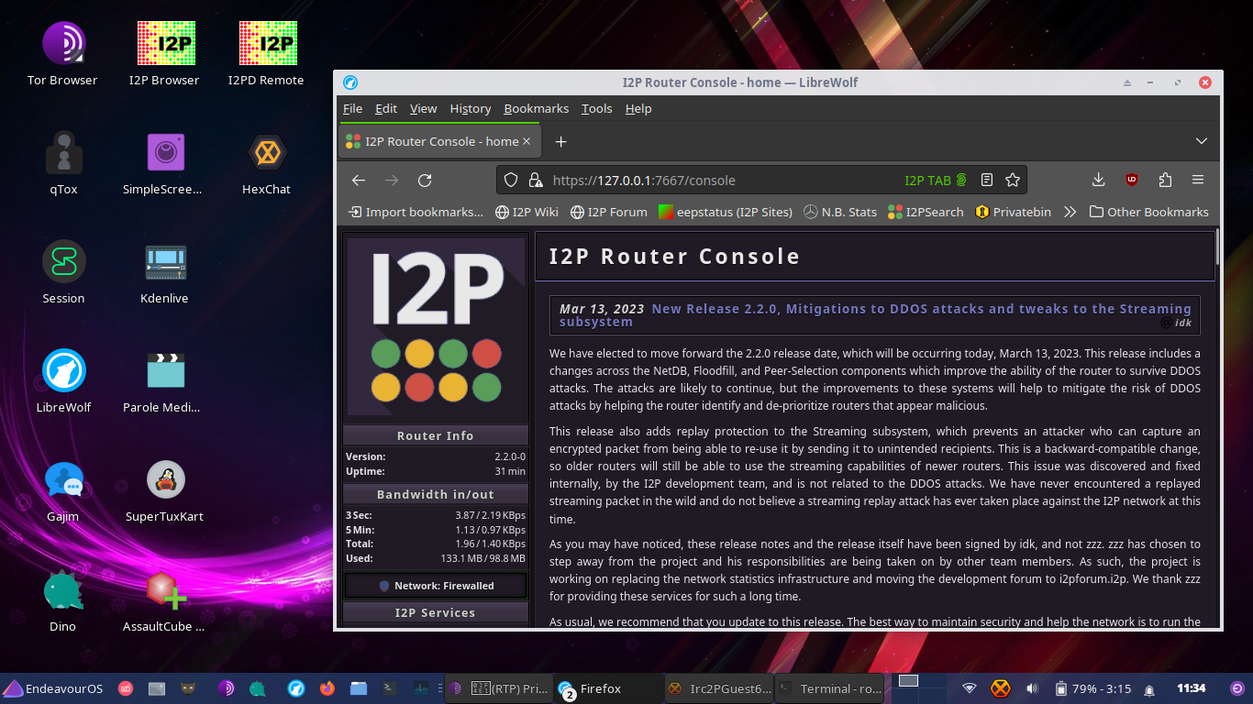The image size is (1253, 704).
Task: Open the Tools menu
Action: pos(596,108)
